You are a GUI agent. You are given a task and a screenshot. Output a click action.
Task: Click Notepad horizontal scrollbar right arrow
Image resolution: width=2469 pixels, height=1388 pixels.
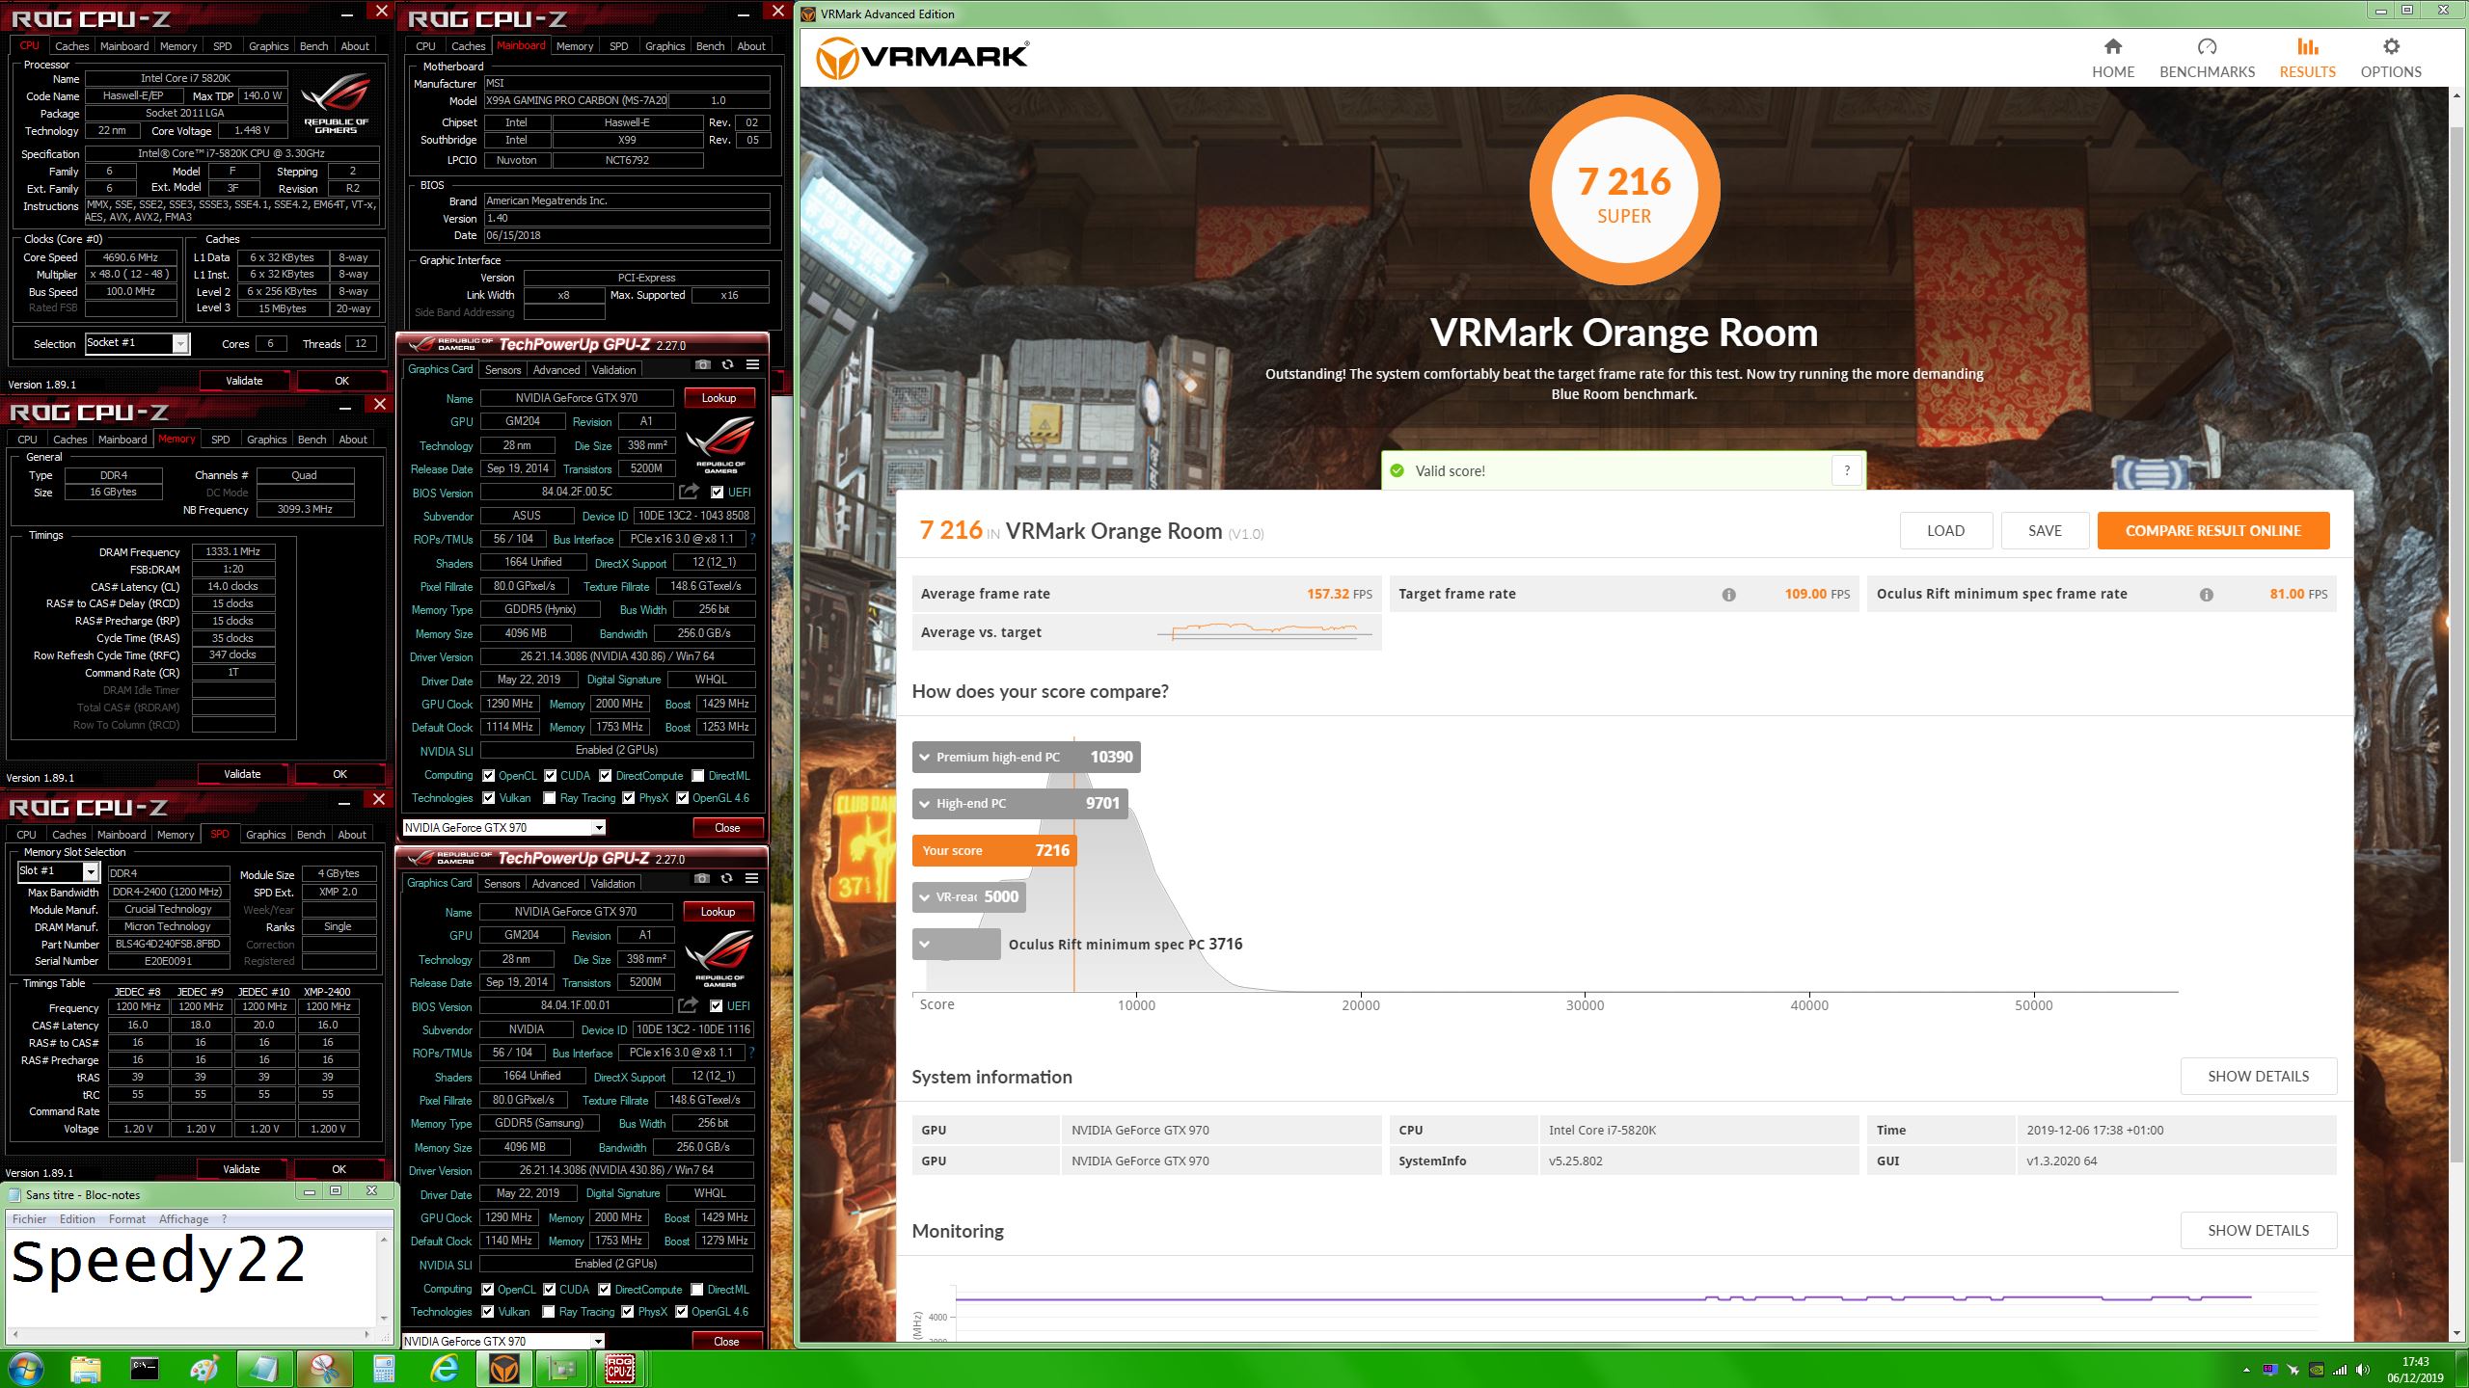(366, 1334)
